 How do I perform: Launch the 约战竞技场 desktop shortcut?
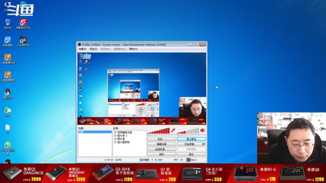tap(23, 42)
